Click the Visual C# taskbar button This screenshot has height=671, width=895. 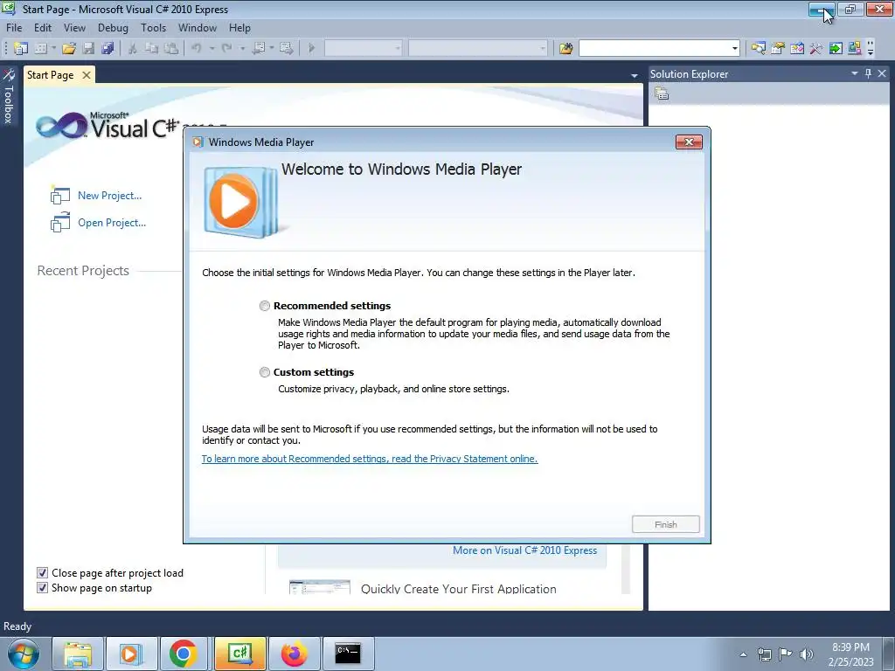pos(239,654)
